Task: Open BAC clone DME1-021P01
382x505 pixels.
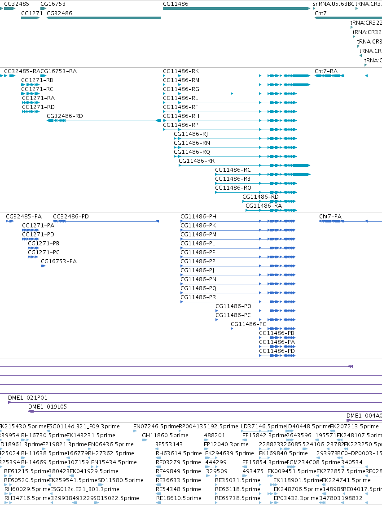Action: click(28, 398)
